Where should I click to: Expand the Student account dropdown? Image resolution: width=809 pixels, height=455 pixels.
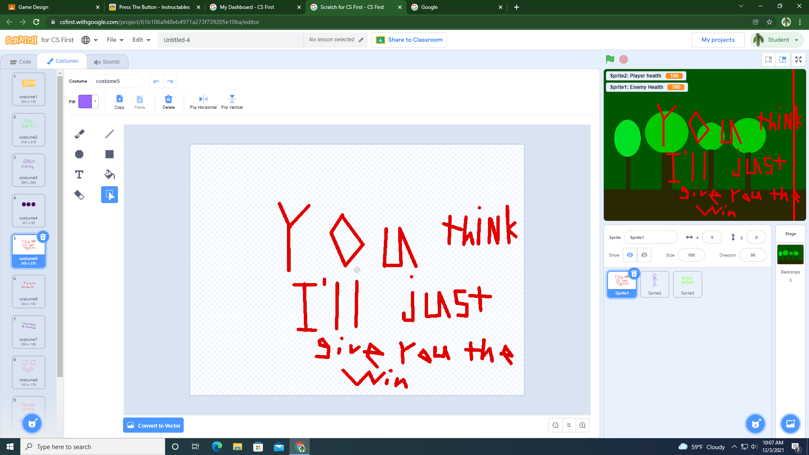pos(777,40)
